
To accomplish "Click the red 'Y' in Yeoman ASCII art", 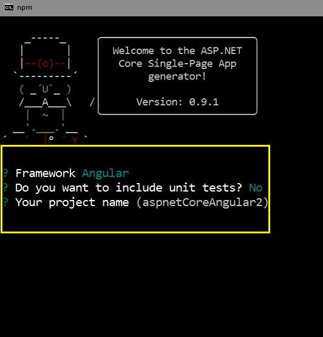I will coord(75,141).
